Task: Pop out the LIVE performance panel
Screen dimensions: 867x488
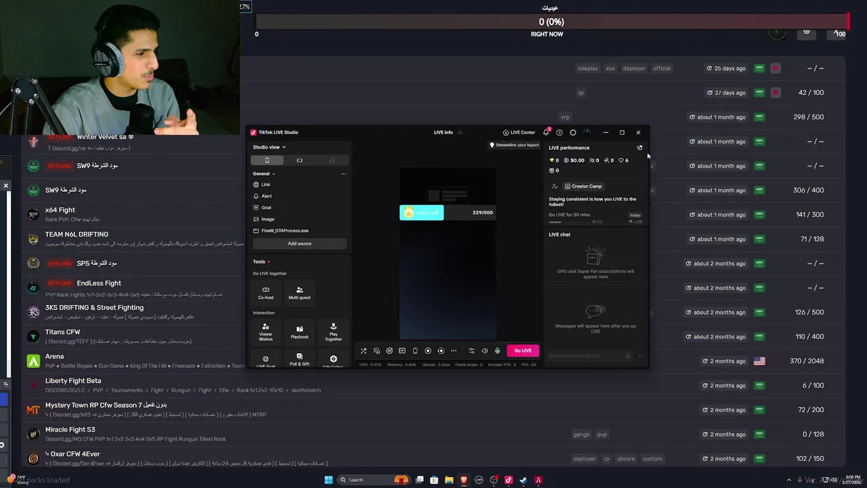Action: point(639,148)
